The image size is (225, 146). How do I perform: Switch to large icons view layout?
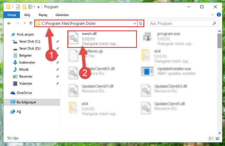click(x=217, y=138)
